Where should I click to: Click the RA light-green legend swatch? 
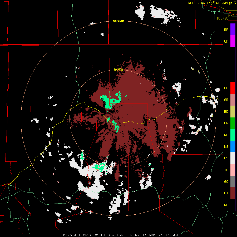tap(233, 135)
